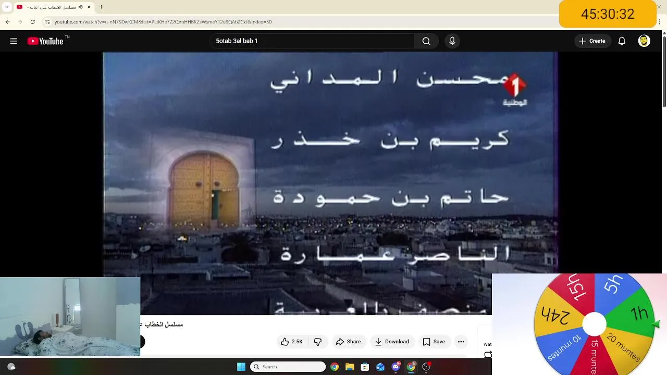Go back with the browser back arrow
Viewport: 667px width, 375px height.
tap(7, 22)
